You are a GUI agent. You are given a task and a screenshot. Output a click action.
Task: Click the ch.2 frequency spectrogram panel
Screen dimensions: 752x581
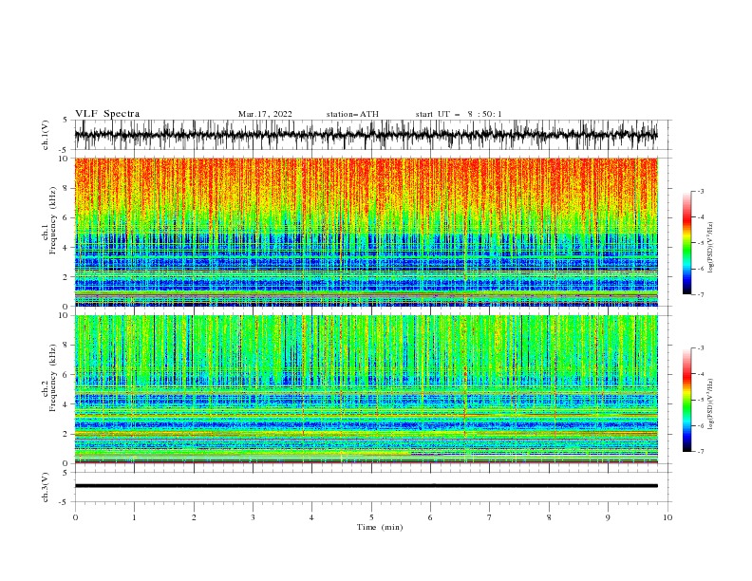click(x=366, y=389)
